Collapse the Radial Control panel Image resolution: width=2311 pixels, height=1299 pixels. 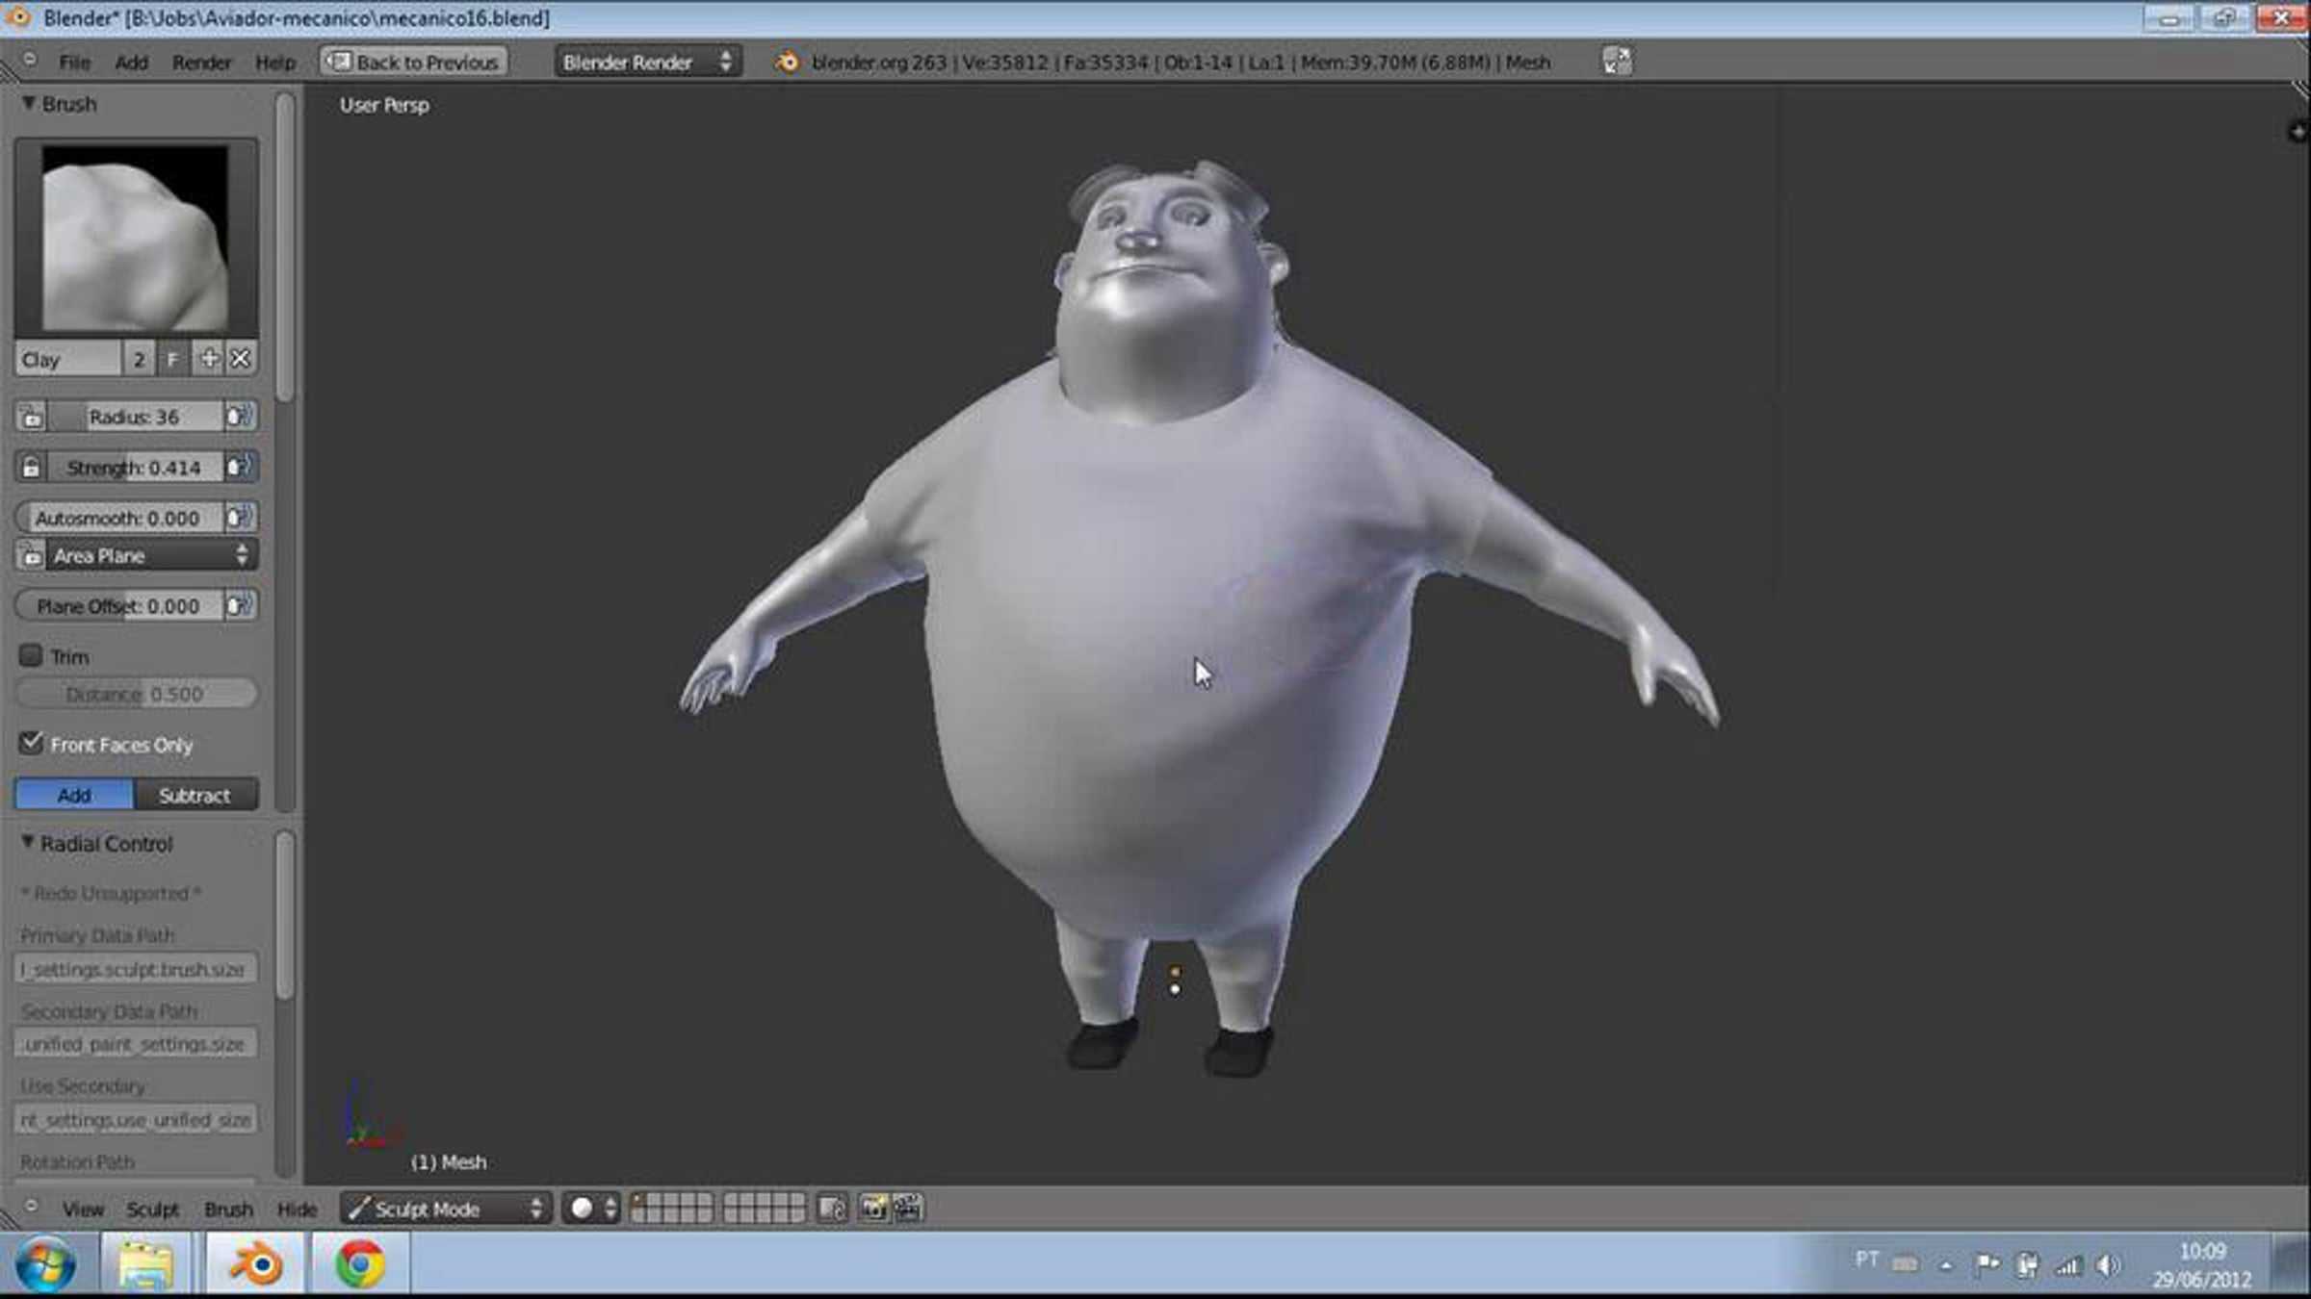(28, 843)
